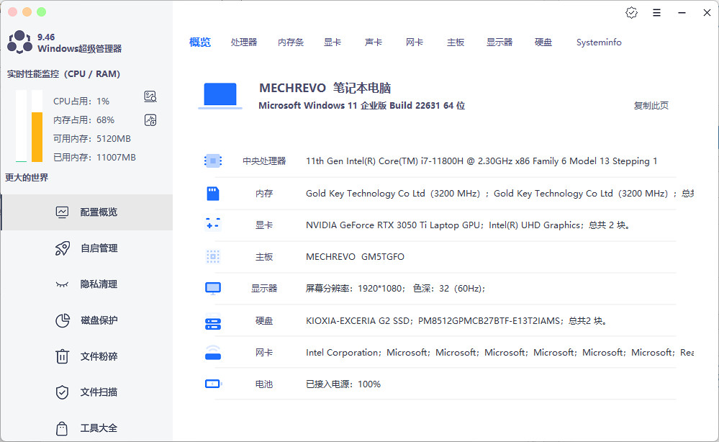Click the yellow macOS-style window button
Viewport: 719px width, 442px height.
click(27, 12)
